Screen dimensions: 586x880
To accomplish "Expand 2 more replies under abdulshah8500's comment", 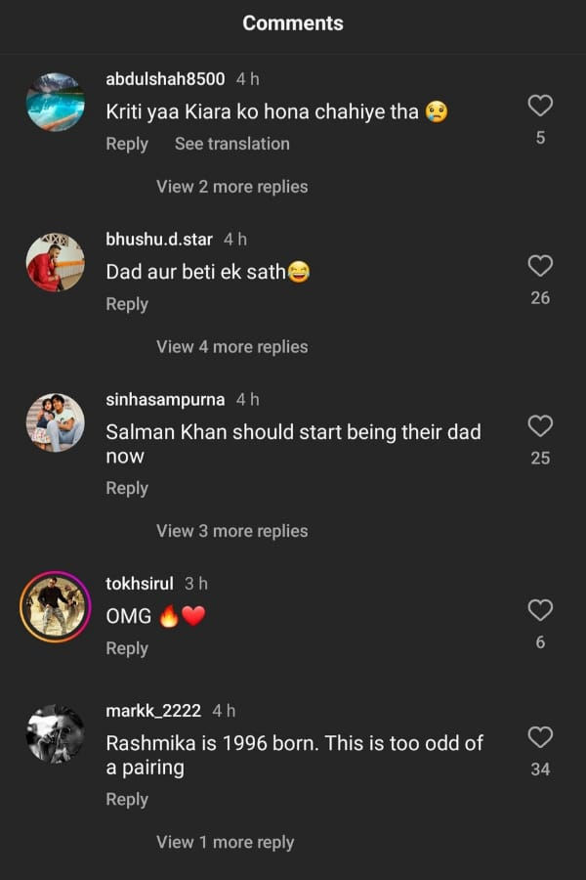I will [x=231, y=186].
